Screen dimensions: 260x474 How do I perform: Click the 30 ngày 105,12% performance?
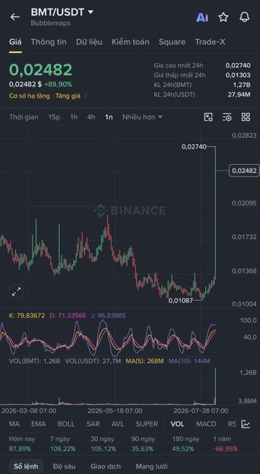click(103, 444)
